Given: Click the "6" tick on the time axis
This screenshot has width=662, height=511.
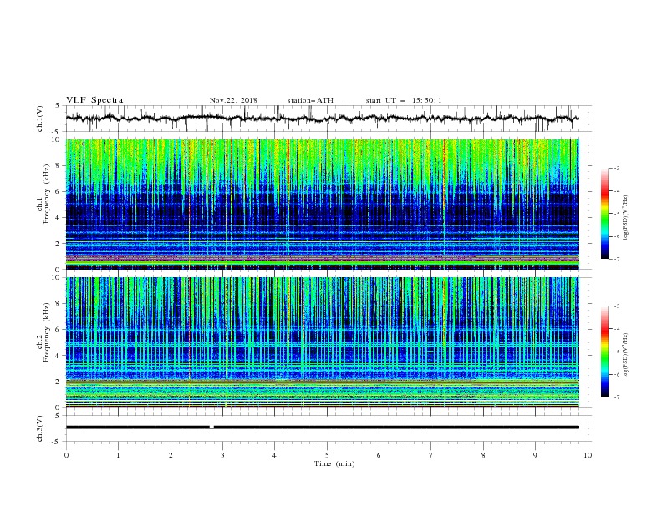Looking at the screenshot, I should click(379, 455).
